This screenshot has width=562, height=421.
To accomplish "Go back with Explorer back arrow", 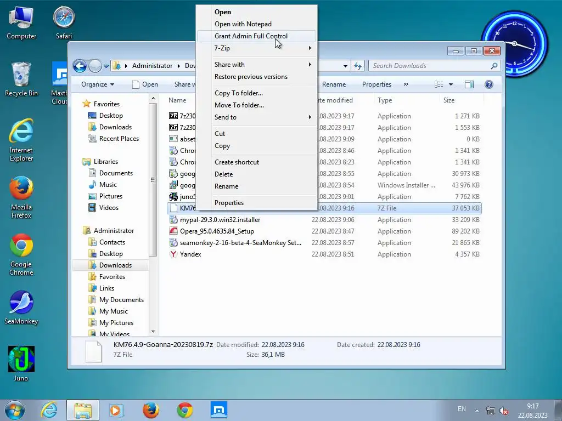I will pos(80,66).
